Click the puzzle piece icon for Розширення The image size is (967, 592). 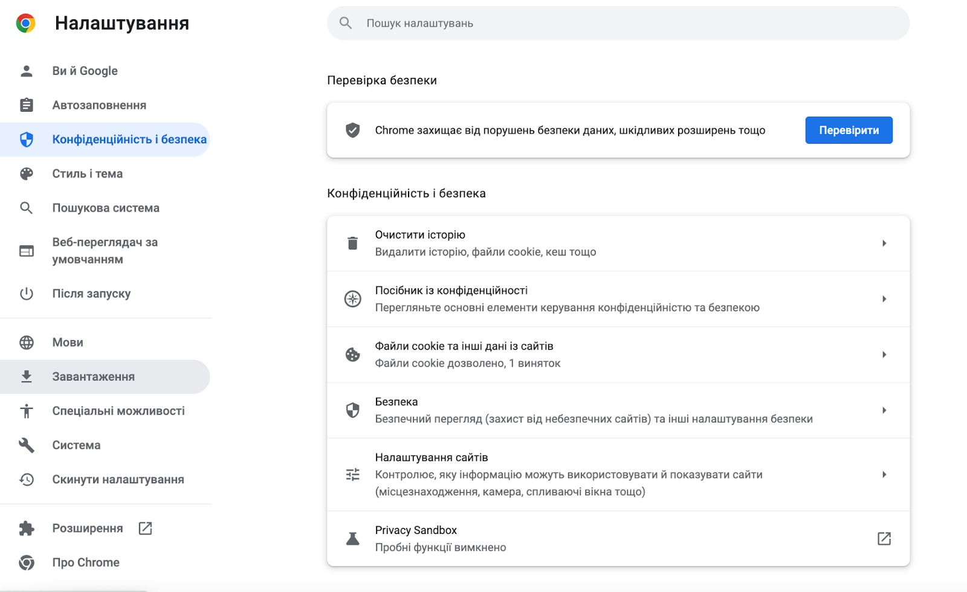tap(27, 529)
